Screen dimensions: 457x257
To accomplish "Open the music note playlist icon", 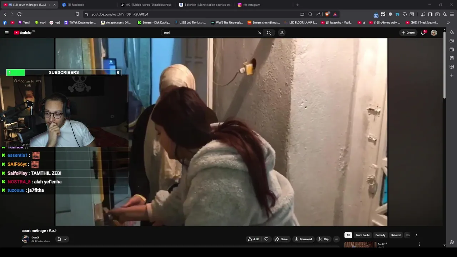I will (x=423, y=14).
